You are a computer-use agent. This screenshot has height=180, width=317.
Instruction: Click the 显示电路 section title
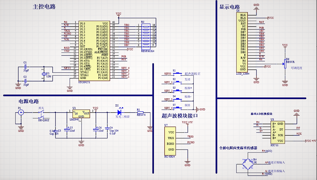pyautogui.click(x=229, y=7)
